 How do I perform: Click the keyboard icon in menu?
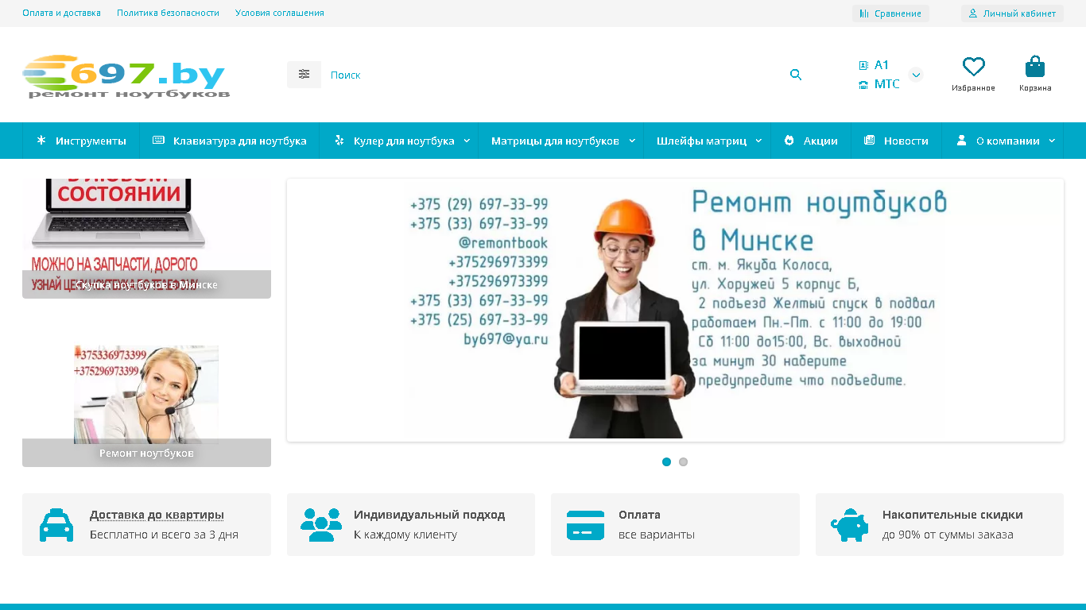click(x=158, y=141)
